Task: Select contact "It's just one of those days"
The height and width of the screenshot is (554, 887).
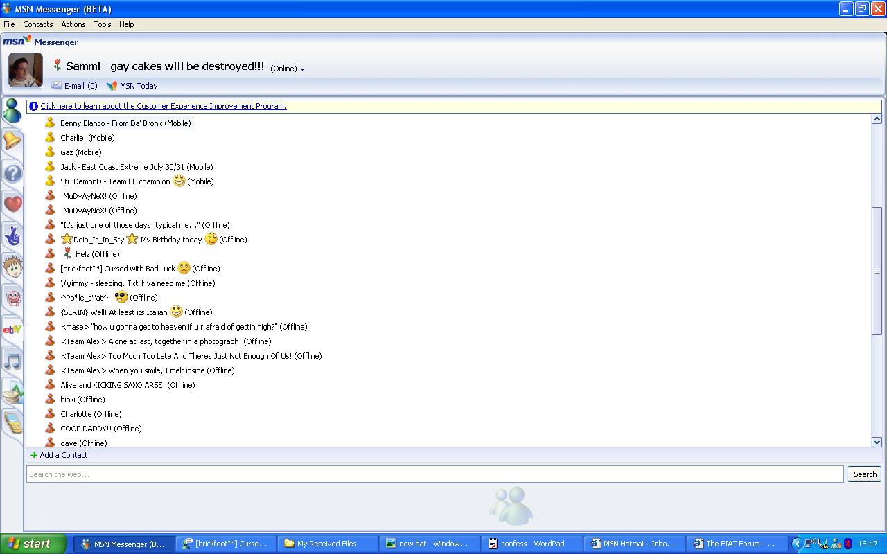Action: tap(145, 225)
